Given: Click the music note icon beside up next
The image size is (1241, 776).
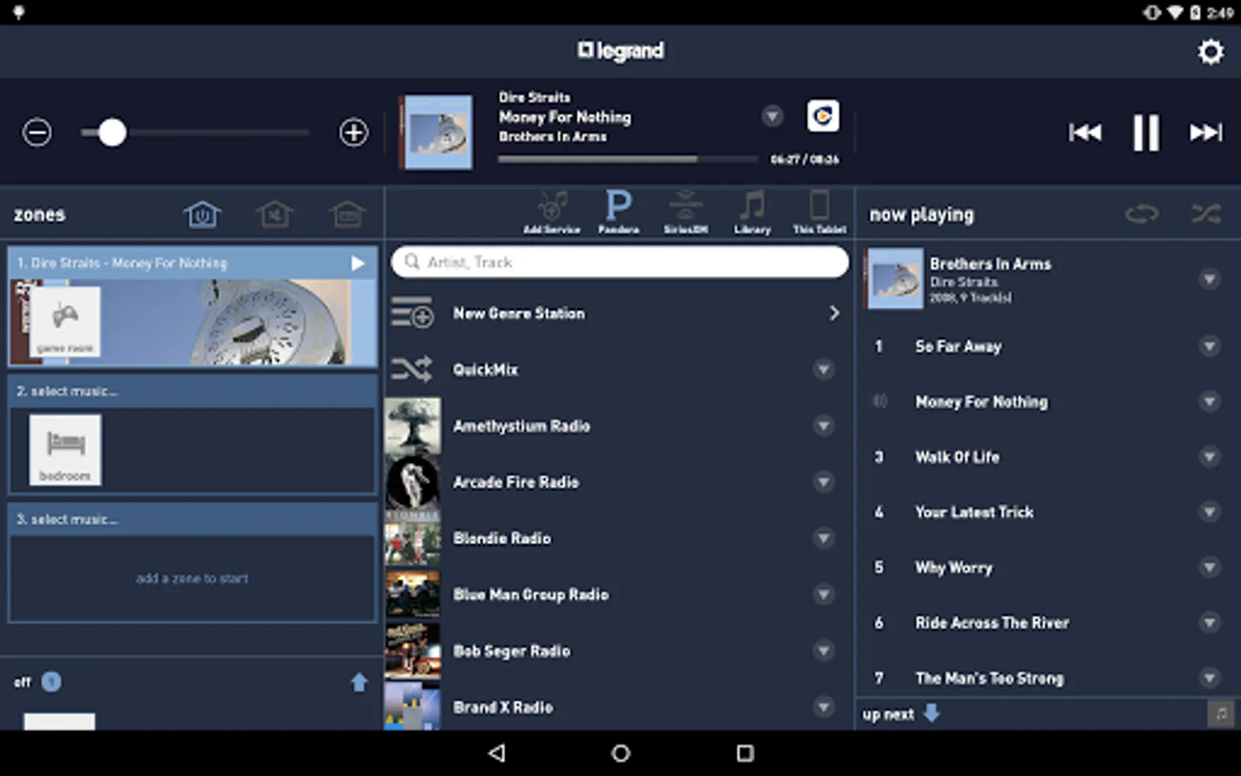Looking at the screenshot, I should 1220,714.
